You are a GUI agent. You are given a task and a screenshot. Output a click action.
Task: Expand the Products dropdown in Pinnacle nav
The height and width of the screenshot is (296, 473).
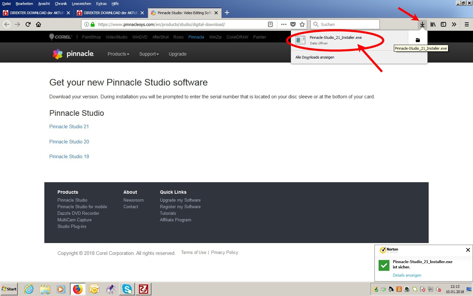click(x=118, y=54)
